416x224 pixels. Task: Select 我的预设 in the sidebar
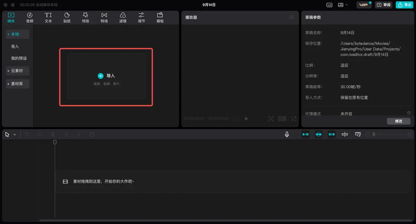coord(19,58)
